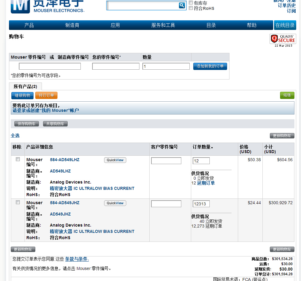Open the 订阅 link
This screenshot has width=301, height=281.
click(x=291, y=11)
